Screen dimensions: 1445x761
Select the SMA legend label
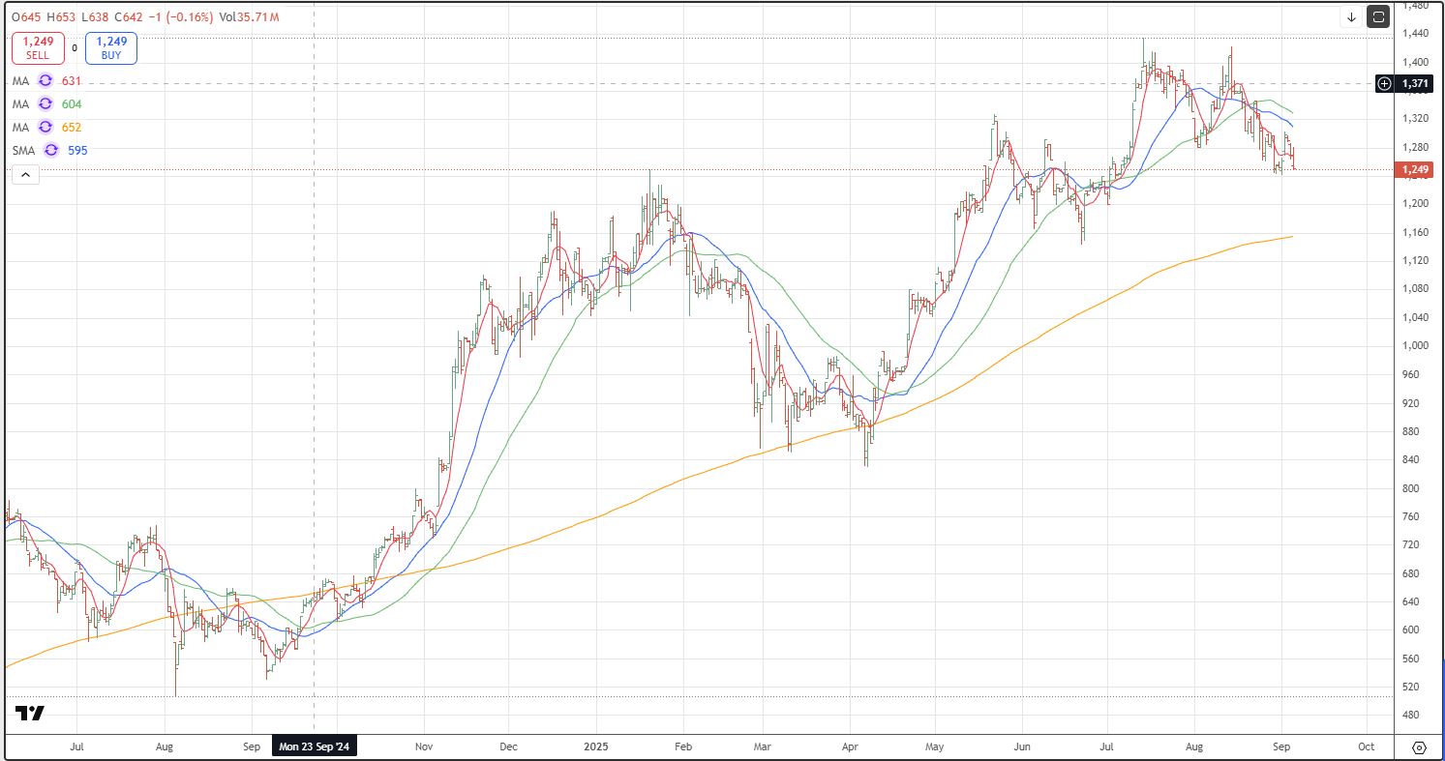coord(23,151)
